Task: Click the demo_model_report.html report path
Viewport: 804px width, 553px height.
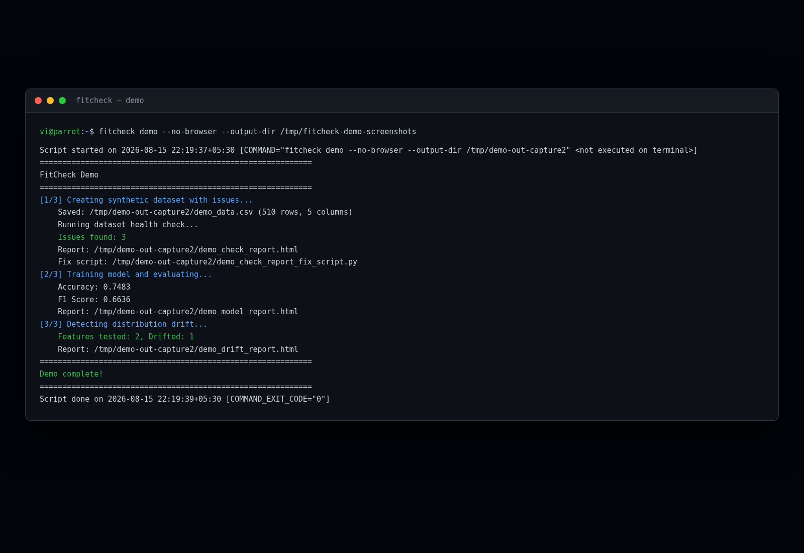Action: coord(196,312)
